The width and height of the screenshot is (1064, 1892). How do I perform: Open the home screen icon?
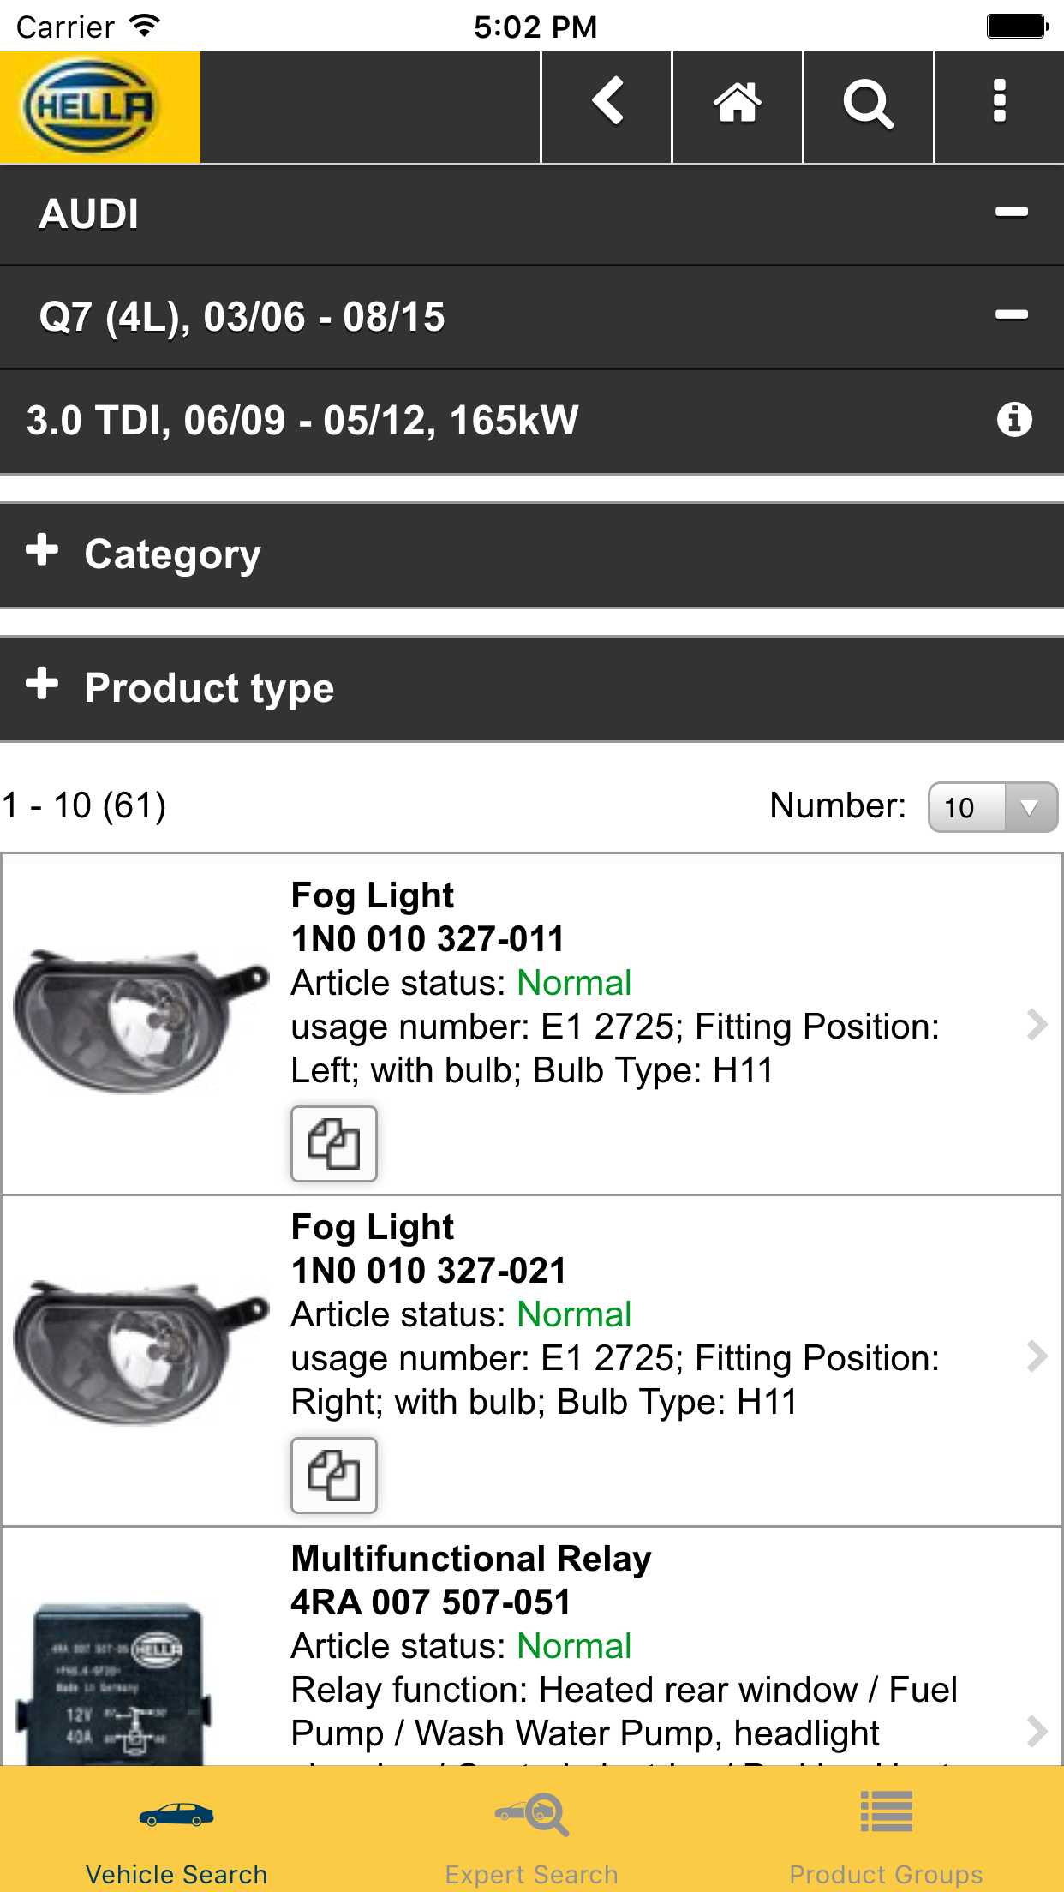pyautogui.click(x=737, y=104)
